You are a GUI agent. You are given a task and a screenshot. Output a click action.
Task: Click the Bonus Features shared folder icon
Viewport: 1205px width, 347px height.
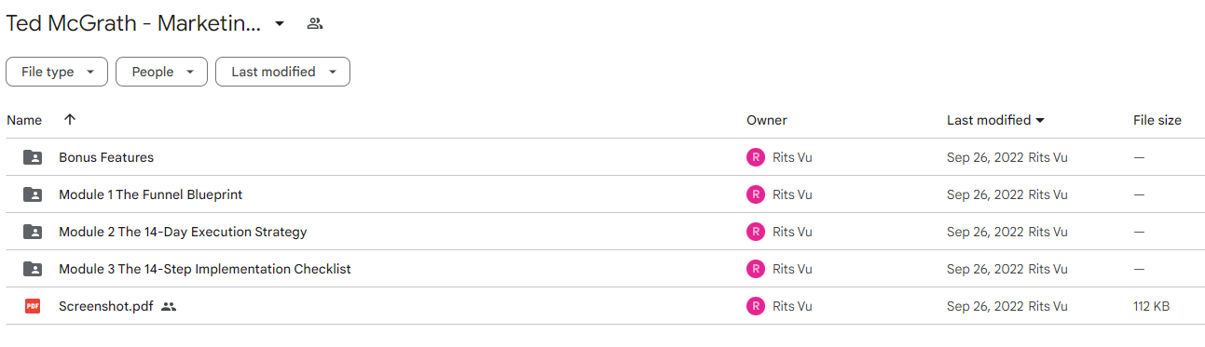click(33, 157)
